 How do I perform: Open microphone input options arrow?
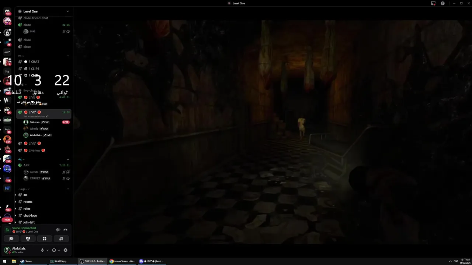click(x=47, y=250)
